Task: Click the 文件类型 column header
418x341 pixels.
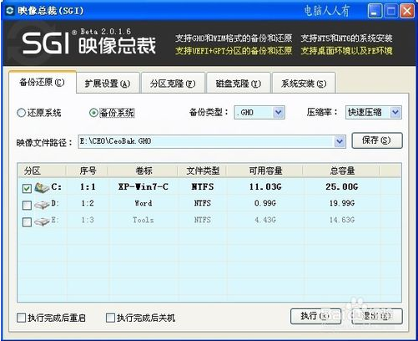Action: pyautogui.click(x=203, y=170)
